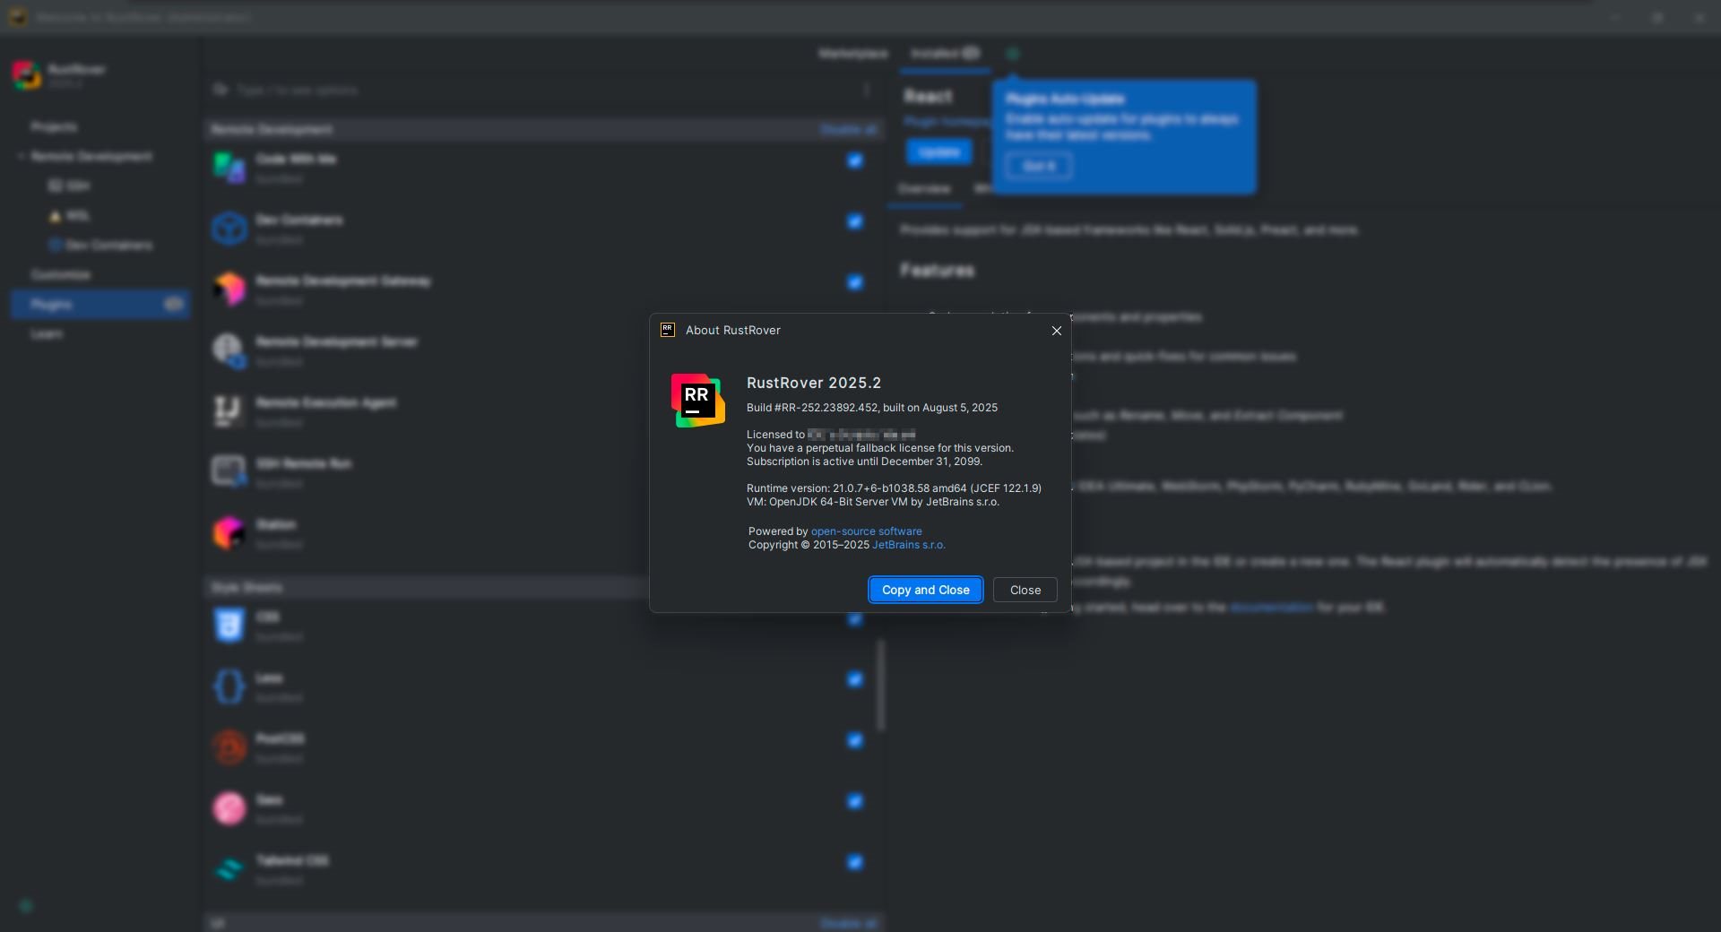The image size is (1721, 932).
Task: Open Customize in the sidebar
Action: coord(61,275)
